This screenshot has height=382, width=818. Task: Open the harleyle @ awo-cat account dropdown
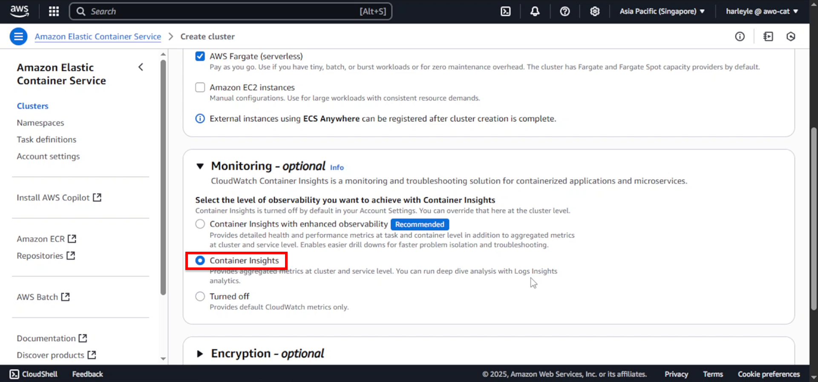tap(762, 11)
